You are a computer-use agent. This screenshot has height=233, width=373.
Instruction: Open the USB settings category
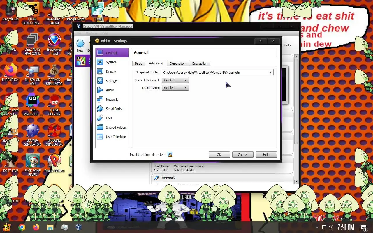coord(112,118)
